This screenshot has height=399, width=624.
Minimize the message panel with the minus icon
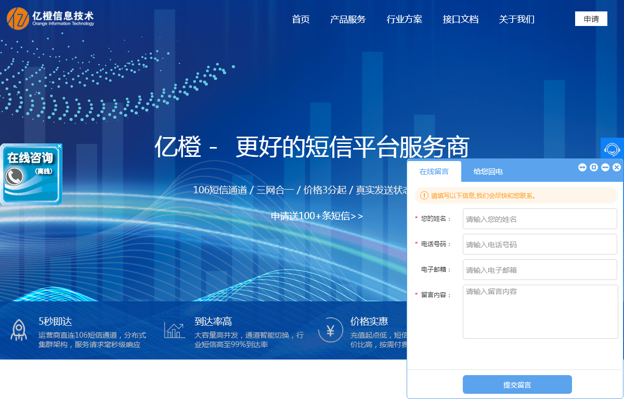[x=605, y=167]
